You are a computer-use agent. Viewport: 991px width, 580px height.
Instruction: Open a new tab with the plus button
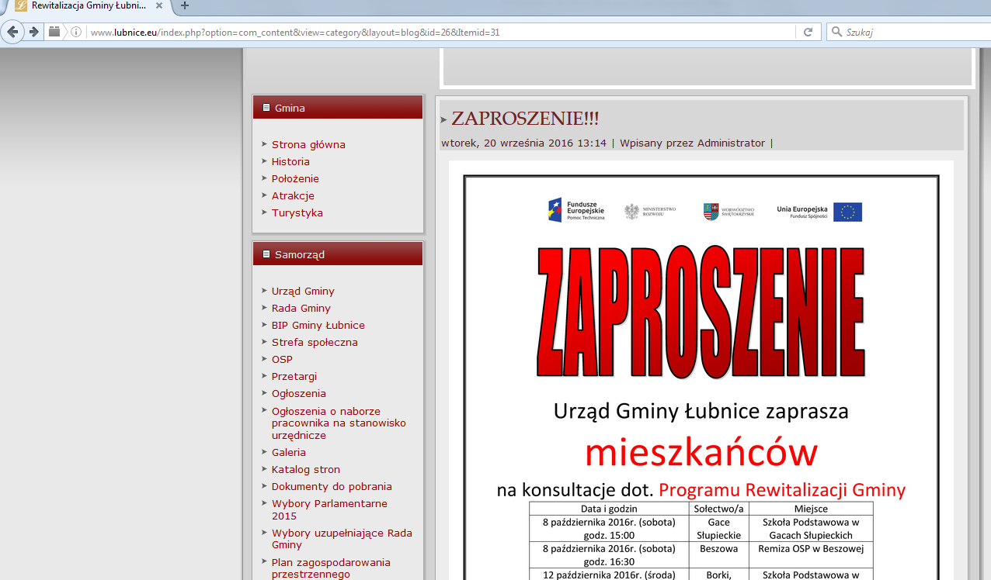(x=184, y=5)
